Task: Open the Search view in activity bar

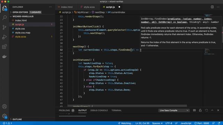Action: tap(5, 18)
